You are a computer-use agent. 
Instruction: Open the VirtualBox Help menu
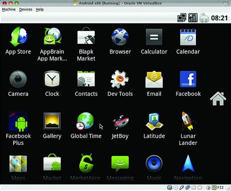[x=39, y=9]
